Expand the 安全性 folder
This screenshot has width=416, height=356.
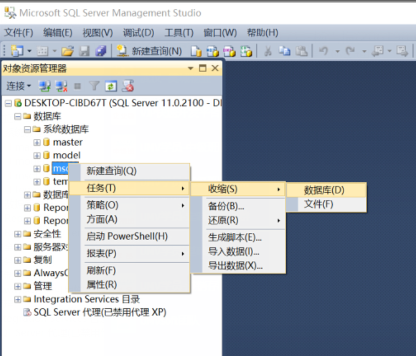pyautogui.click(x=18, y=234)
